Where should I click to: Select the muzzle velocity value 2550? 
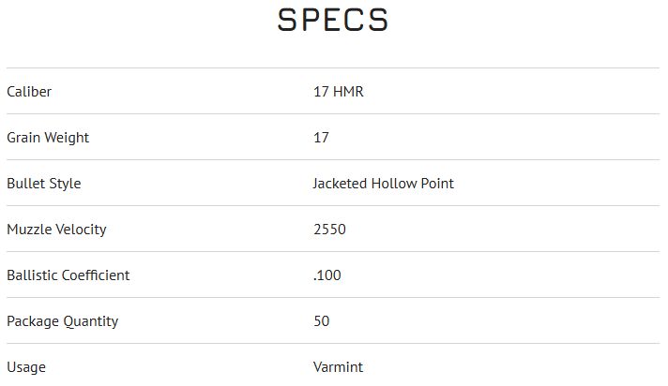pyautogui.click(x=329, y=230)
